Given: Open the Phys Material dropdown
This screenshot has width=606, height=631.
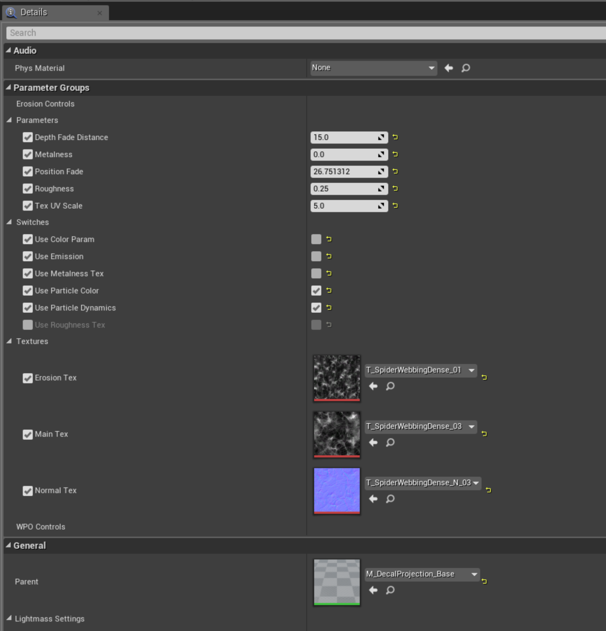Looking at the screenshot, I should click(373, 68).
